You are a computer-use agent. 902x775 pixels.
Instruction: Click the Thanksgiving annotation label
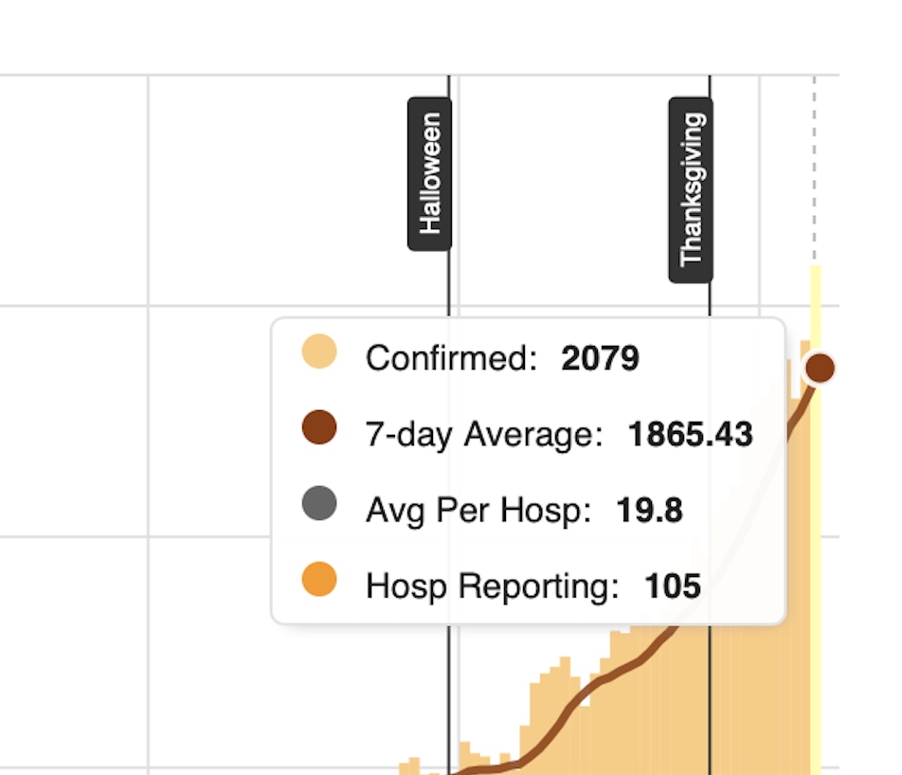pyautogui.click(x=691, y=189)
